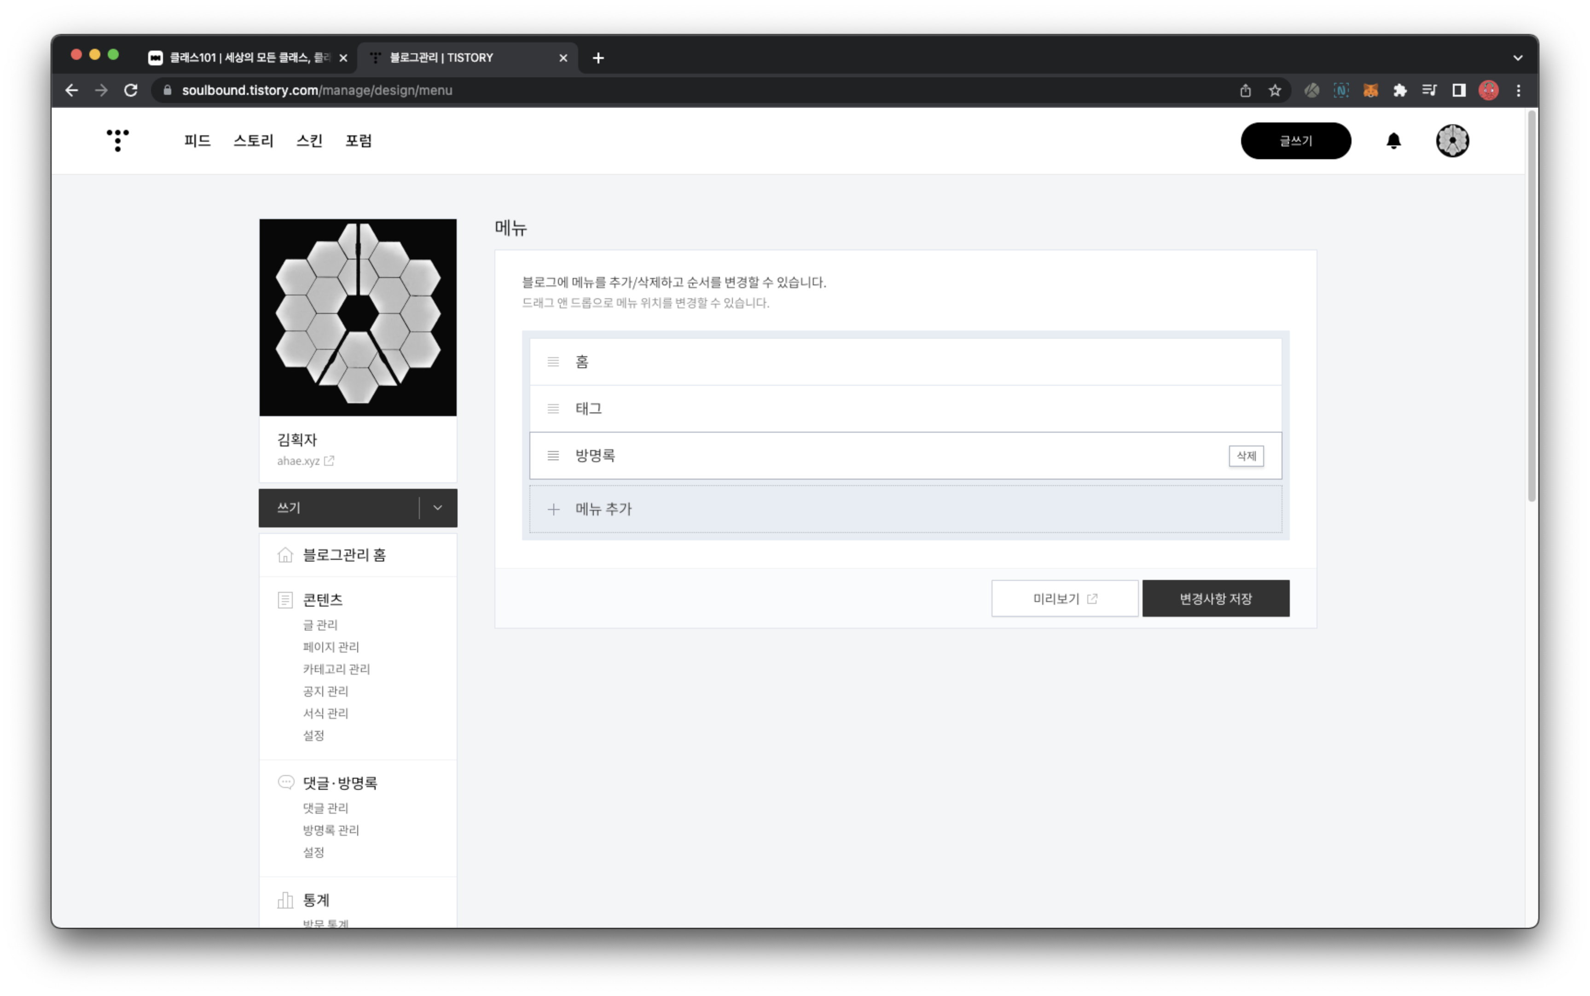
Task: Open the Chrome tab search chevron
Action: pyautogui.click(x=1518, y=58)
